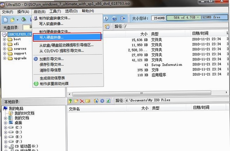Click the 2546MB total size field
This screenshot has width=230, height=151.
(159, 18)
